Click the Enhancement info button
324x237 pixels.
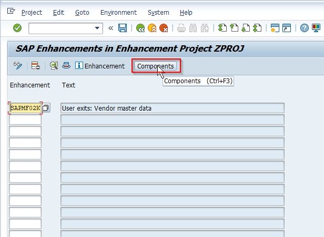coord(100,66)
